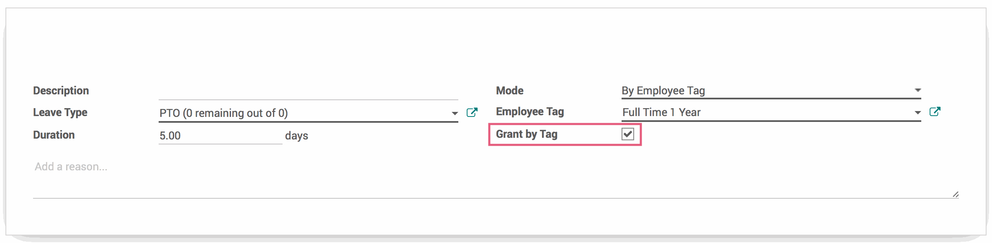The image size is (992, 243).
Task: Open the Leave Type external link icon
Action: (x=472, y=113)
